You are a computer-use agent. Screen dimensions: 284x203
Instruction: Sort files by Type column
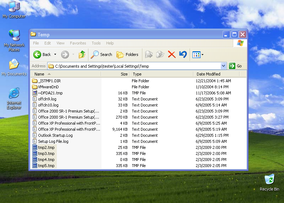tap(162, 74)
